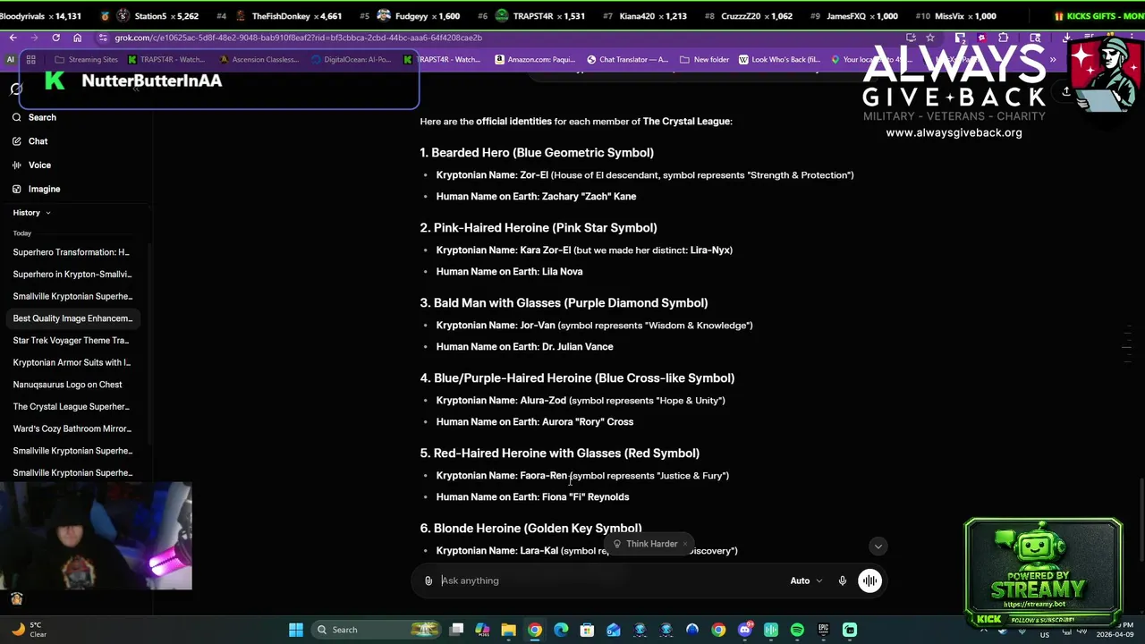Open Microsoft 365 Copilot from taskbar
The height and width of the screenshot is (644, 1145).
pos(482,630)
